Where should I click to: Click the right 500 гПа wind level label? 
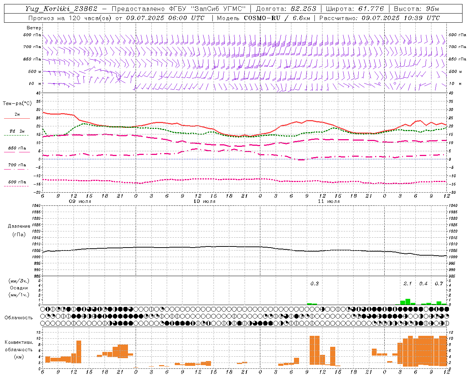pyautogui.click(x=457, y=35)
